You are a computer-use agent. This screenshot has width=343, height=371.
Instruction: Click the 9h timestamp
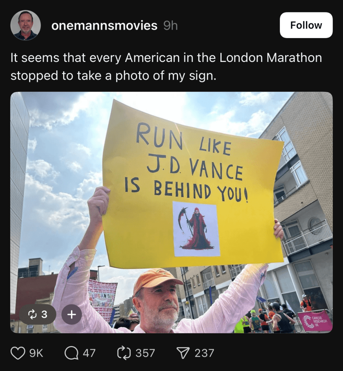(170, 25)
